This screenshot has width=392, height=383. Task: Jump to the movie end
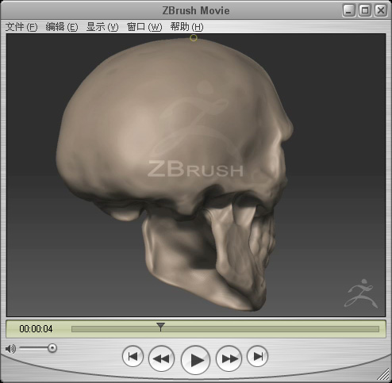257,356
